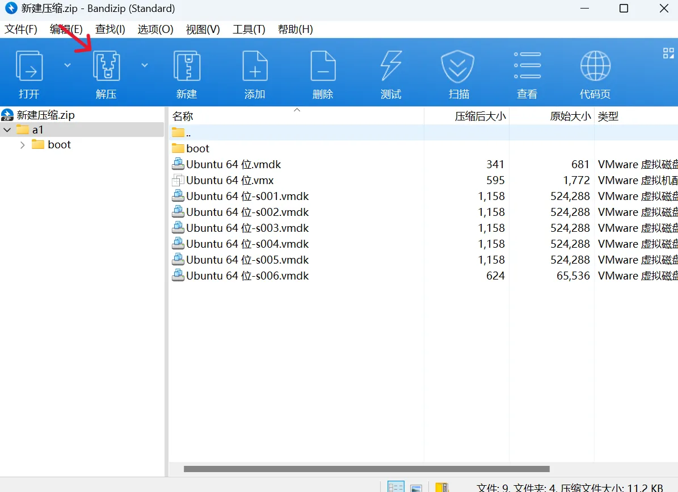Click VMware 虚拟机 type cell of vmx row
The height and width of the screenshot is (492, 678).
(x=638, y=180)
